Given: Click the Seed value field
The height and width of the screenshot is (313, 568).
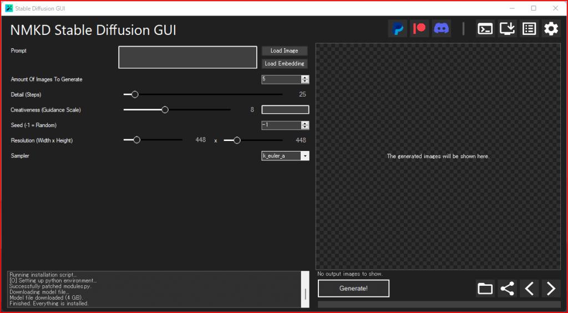Looking at the screenshot, I should pyautogui.click(x=281, y=125).
